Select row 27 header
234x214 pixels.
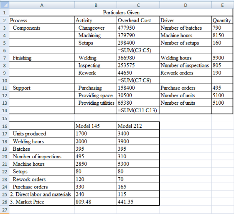[x=5, y=209]
